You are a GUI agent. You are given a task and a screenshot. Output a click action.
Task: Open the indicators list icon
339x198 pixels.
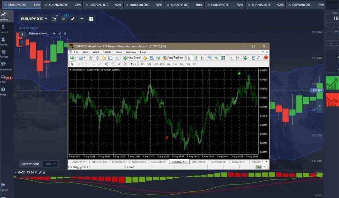(63, 19)
